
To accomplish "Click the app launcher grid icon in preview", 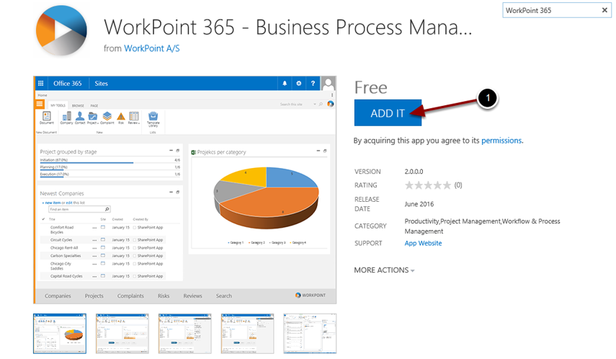I will (x=40, y=84).
